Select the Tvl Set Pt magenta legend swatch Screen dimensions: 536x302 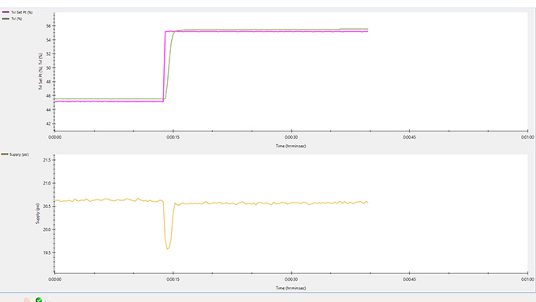(6, 12)
